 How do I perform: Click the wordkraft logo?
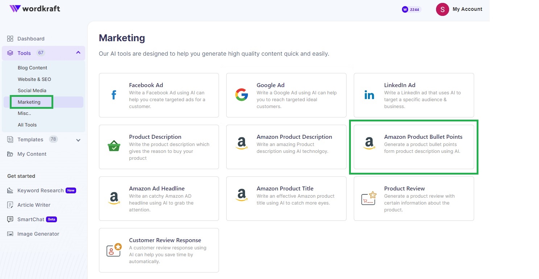point(35,9)
